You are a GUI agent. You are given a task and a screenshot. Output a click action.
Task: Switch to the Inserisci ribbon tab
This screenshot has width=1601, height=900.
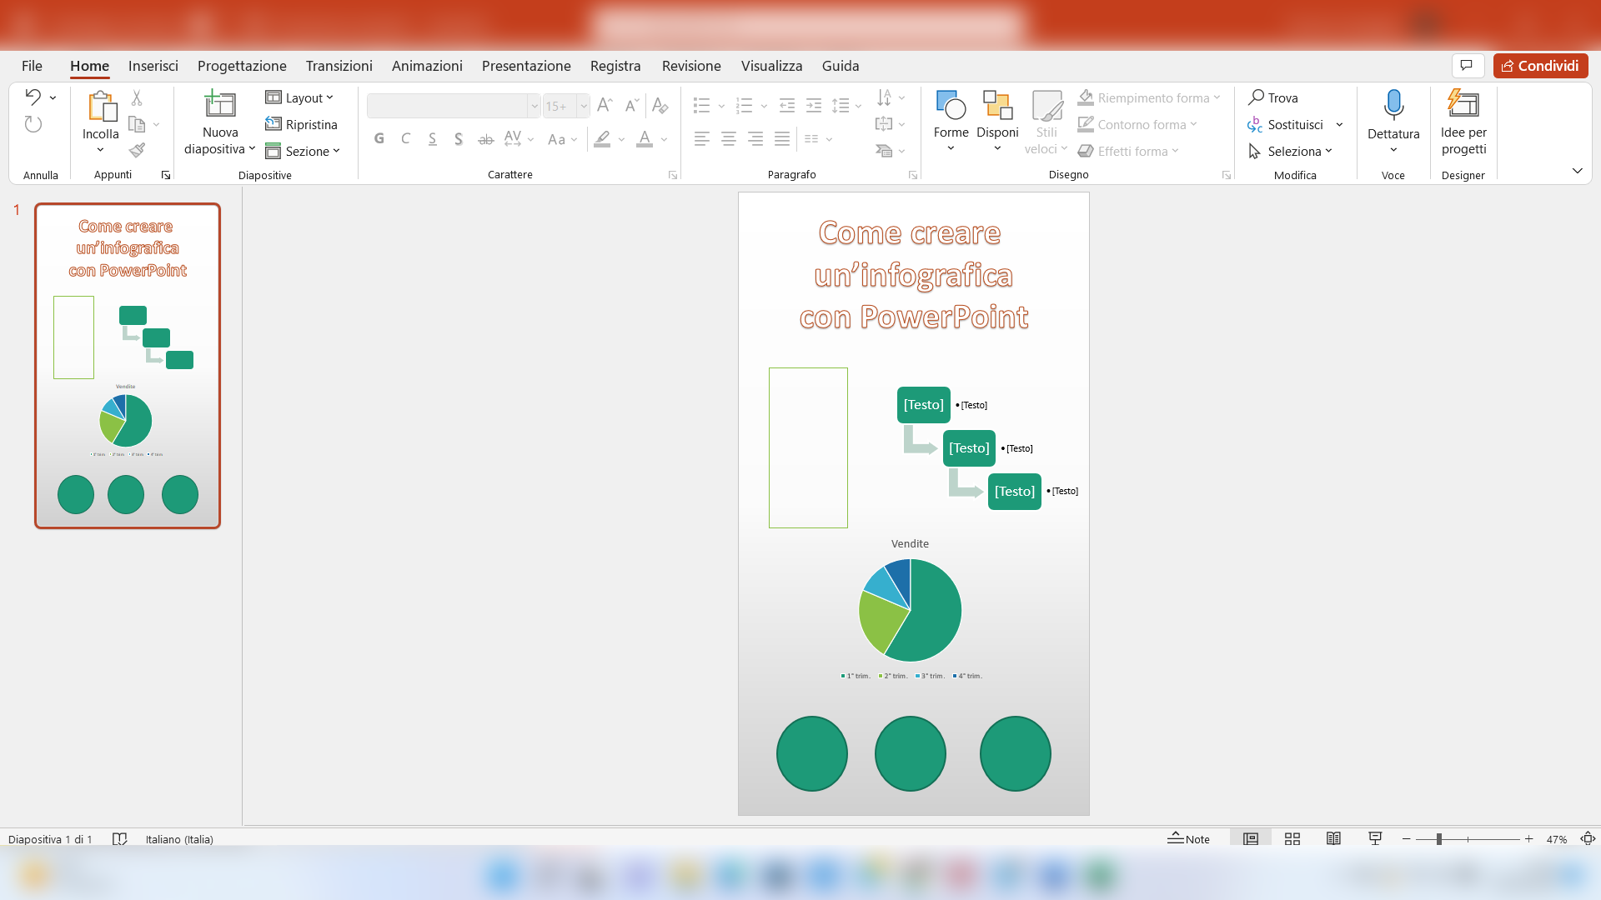coord(153,66)
